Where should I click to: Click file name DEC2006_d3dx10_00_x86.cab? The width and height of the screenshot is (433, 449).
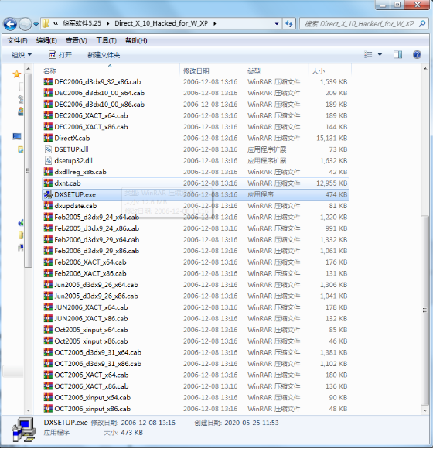click(99, 105)
